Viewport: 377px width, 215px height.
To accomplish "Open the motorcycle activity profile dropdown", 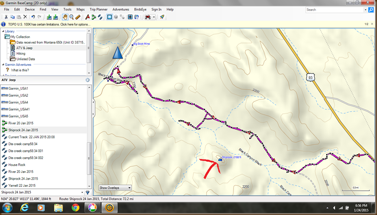I will click(x=154, y=17).
